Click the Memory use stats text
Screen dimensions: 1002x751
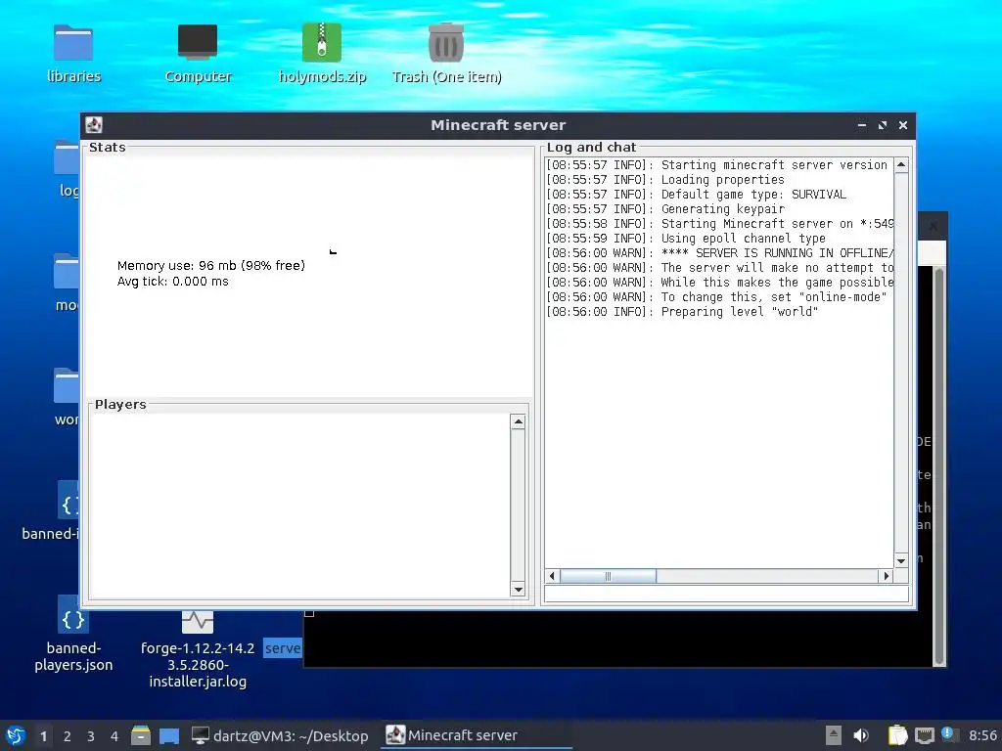click(x=211, y=266)
